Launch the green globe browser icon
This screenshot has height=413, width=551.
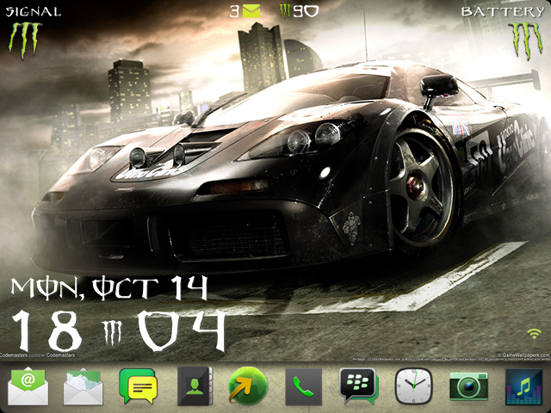[x=247, y=386]
